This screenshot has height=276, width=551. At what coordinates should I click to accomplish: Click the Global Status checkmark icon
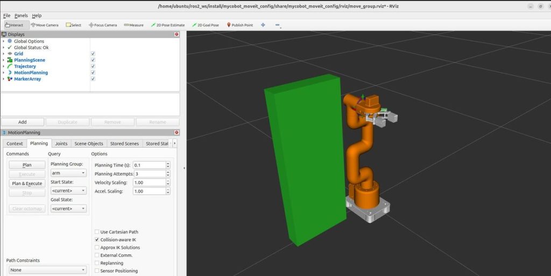click(10, 47)
